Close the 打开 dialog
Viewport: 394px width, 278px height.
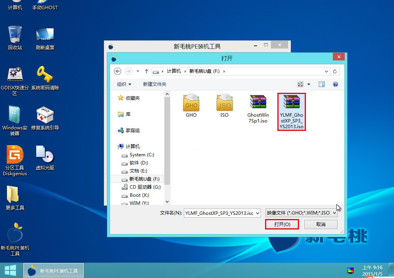[x=339, y=57]
